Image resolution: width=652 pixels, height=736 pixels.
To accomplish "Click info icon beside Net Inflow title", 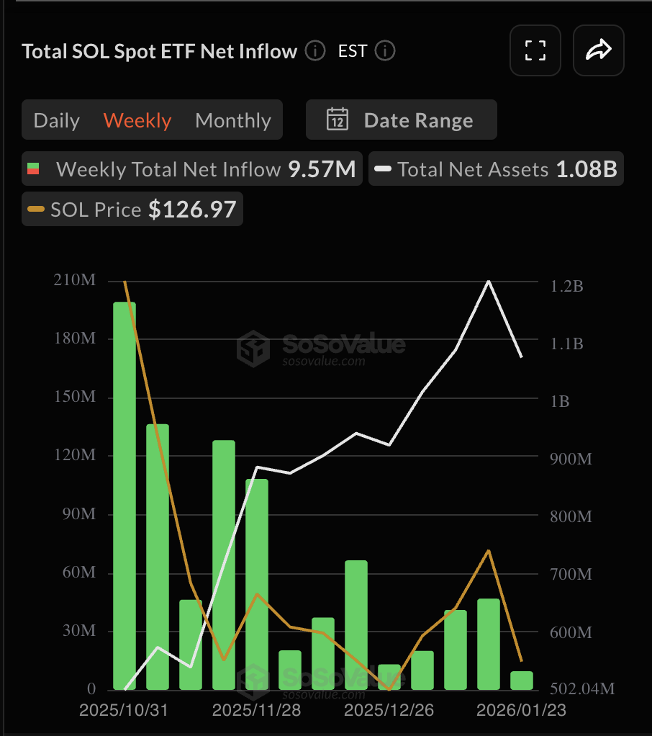I will pos(314,51).
